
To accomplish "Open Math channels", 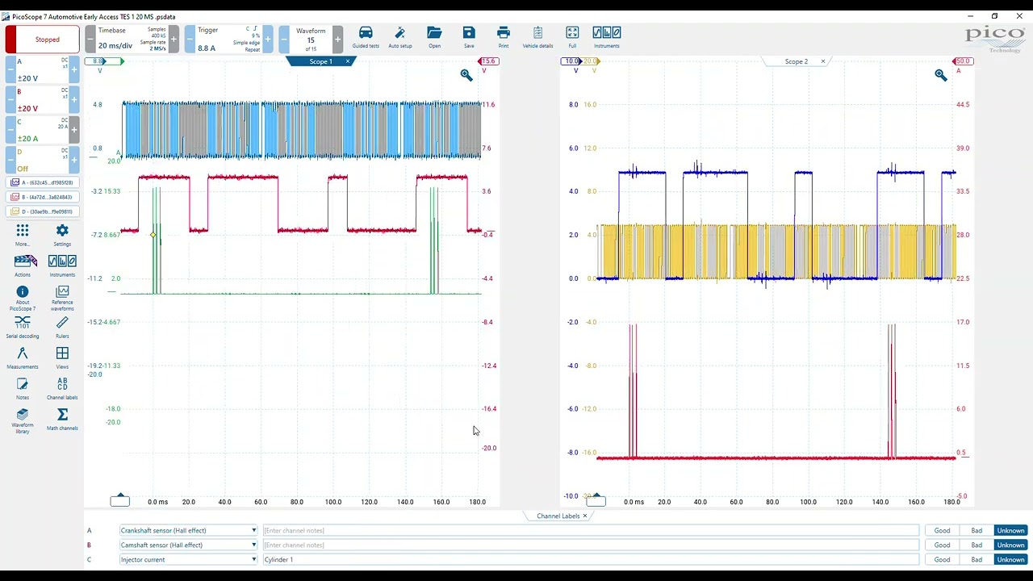I will click(x=62, y=419).
